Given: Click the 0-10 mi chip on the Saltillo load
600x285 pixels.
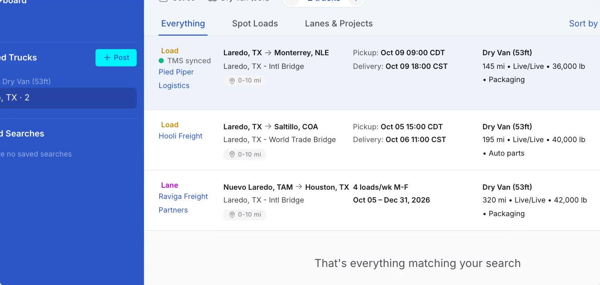Looking at the screenshot, I should click(x=245, y=155).
